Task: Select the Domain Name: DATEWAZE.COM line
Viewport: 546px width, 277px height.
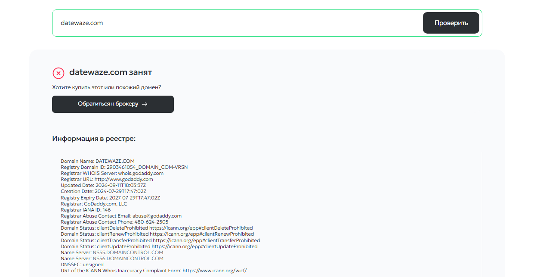Action: click(x=98, y=161)
